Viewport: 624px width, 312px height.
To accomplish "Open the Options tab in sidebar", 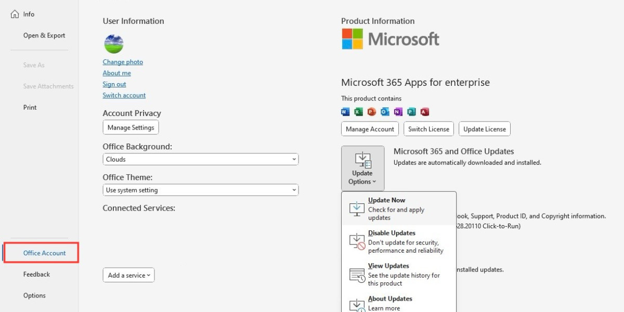I will 34,295.
